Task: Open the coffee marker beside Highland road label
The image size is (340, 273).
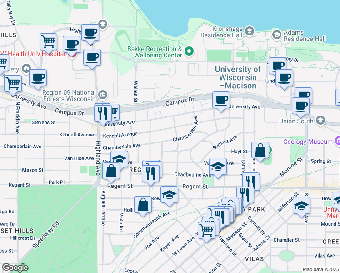Action: (x=90, y=32)
